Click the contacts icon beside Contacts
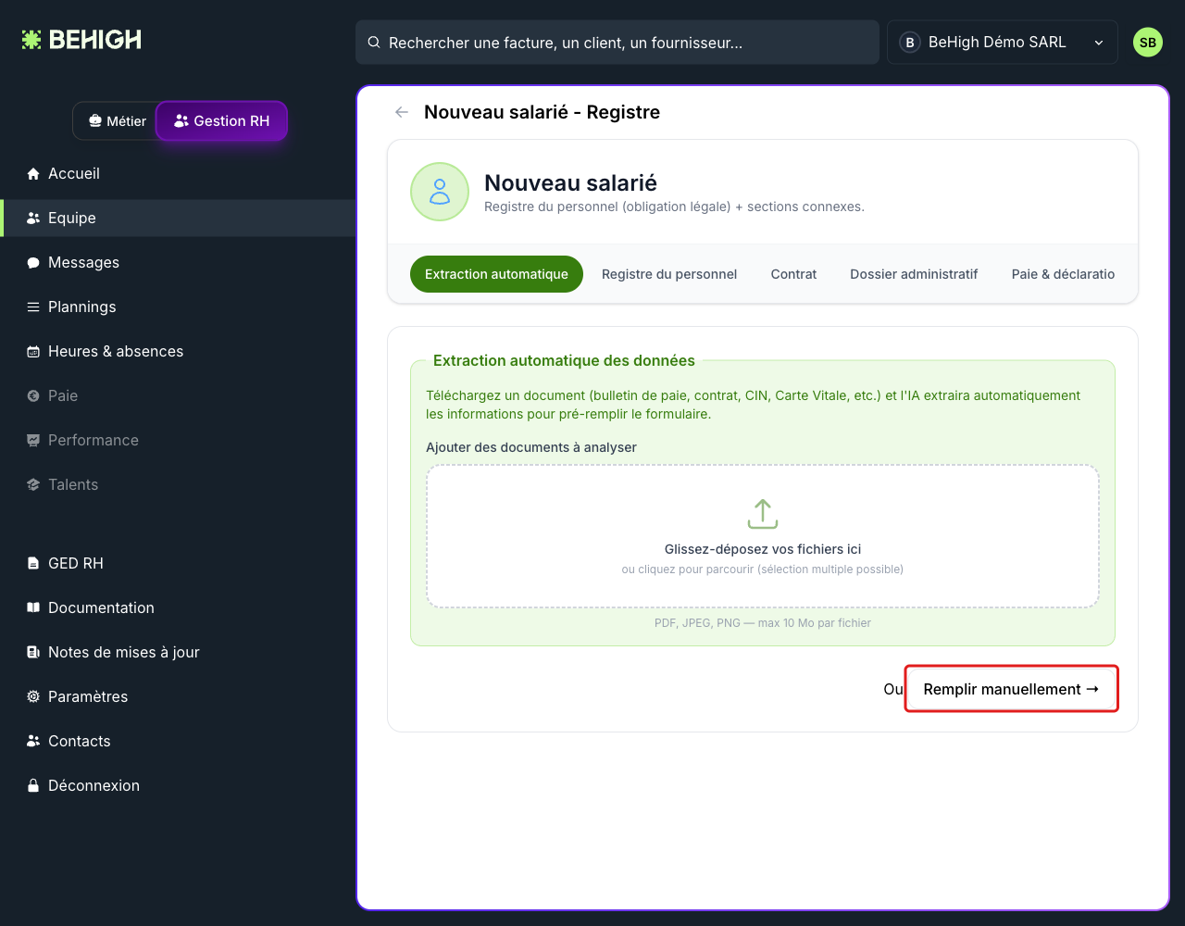This screenshot has width=1185, height=926. [x=33, y=742]
